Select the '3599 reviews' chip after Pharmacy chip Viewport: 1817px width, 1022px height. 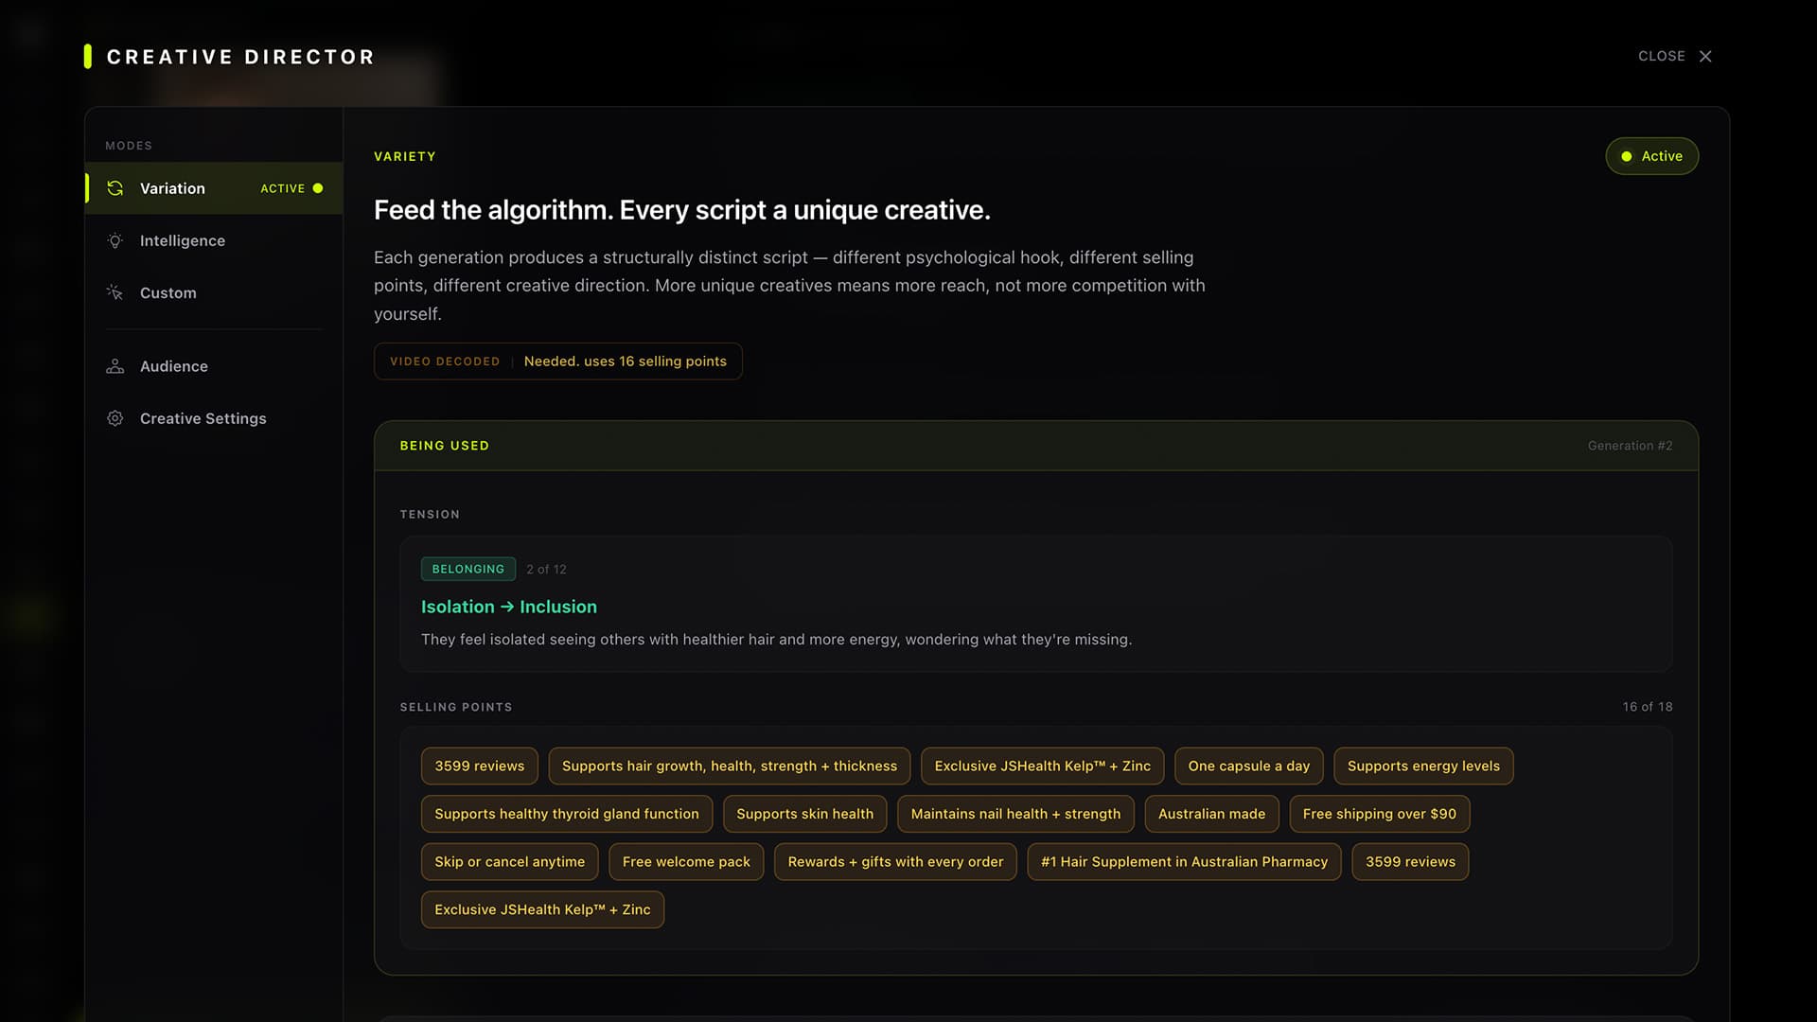click(1410, 862)
